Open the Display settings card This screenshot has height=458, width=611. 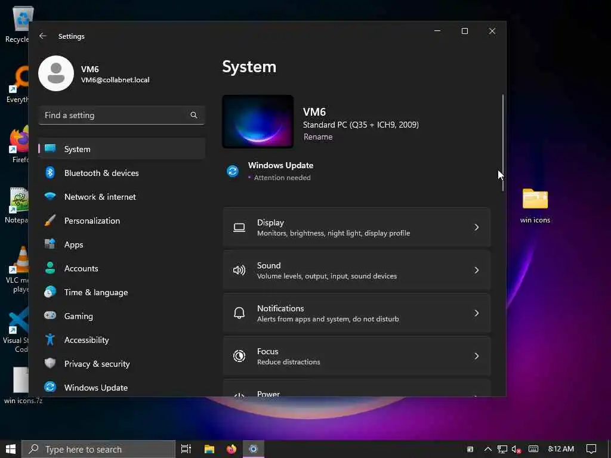357,227
